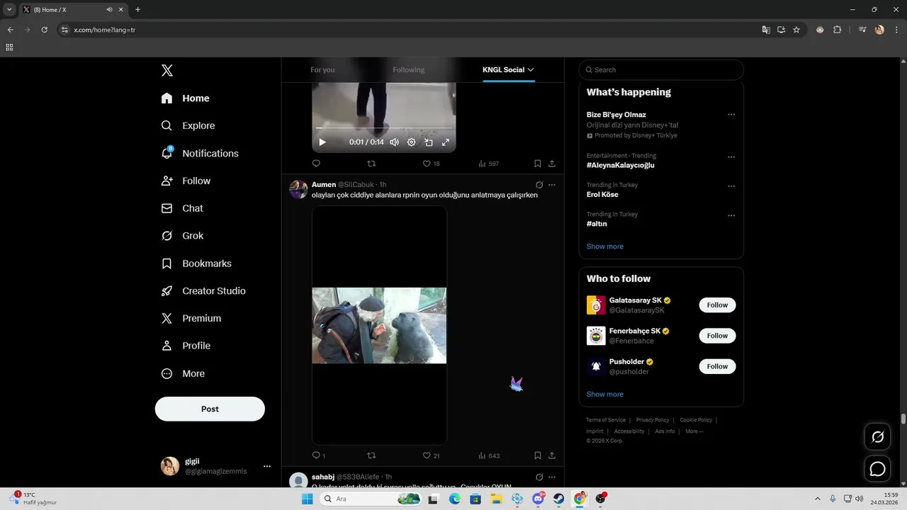
Task: Enter video fullscreen mode
Action: tap(446, 142)
